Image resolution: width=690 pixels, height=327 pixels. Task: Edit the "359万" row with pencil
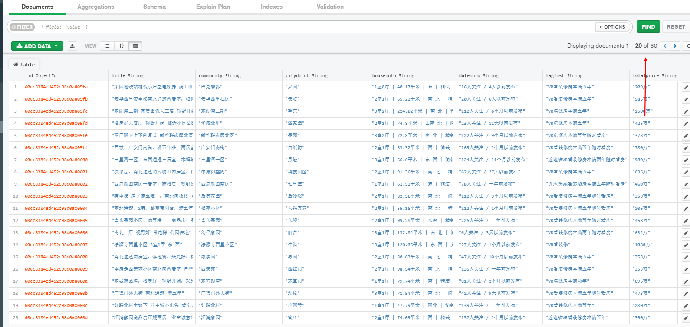tap(686, 196)
